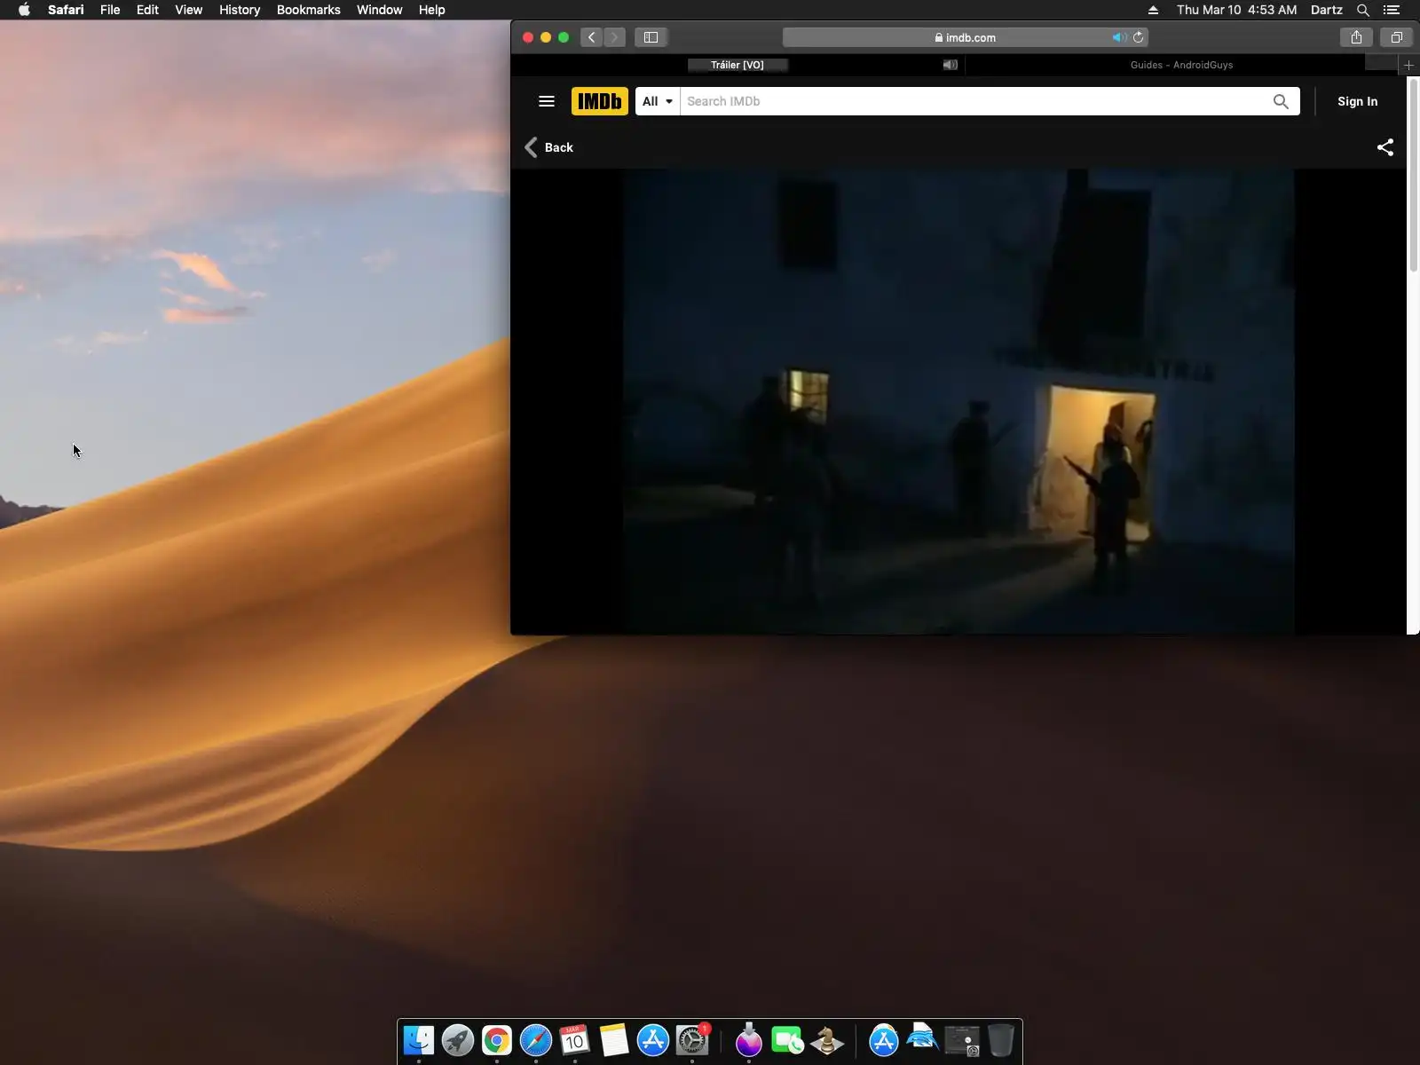Screen dimensions: 1420x1065
Task: Click Sign In on IMDb
Action: coord(1357,101)
